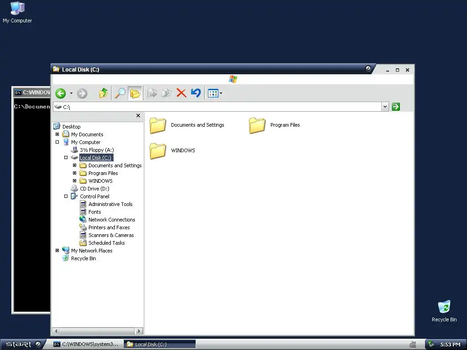
Task: Click the horizontal scrollbar thumb in tree
Action: pyautogui.click(x=97, y=331)
